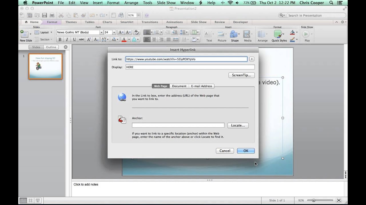Close the slides pane with X icon
Viewport: 366px width, 205px height.
65,47
